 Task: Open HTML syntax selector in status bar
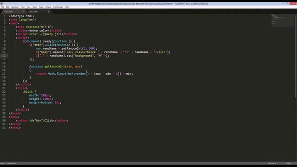tap(289, 163)
